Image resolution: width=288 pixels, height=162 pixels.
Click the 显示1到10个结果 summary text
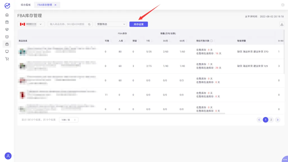(x=39, y=120)
